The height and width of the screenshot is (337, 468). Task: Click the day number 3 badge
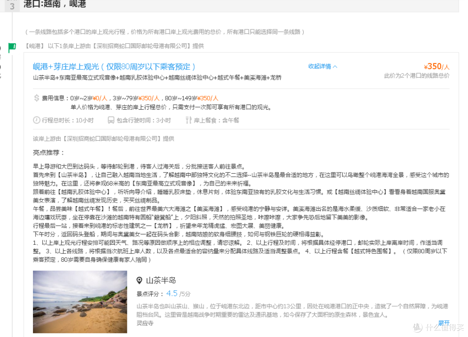tap(12, 6)
